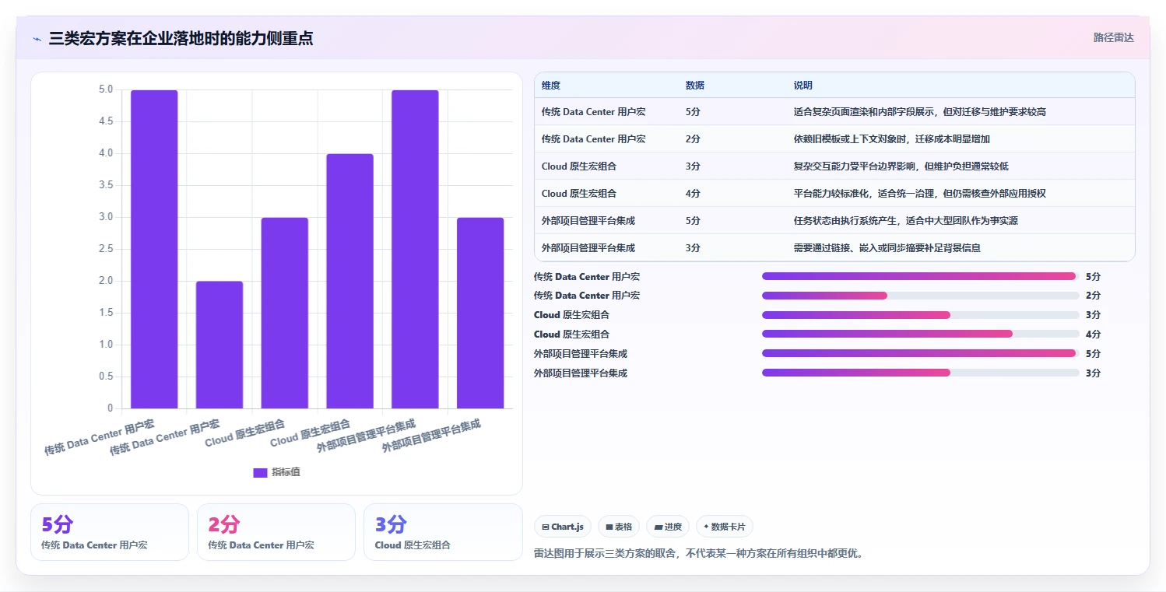Click the 路径雷达 badge in the header
Screen dimensions: 1166x592
[x=1113, y=37]
